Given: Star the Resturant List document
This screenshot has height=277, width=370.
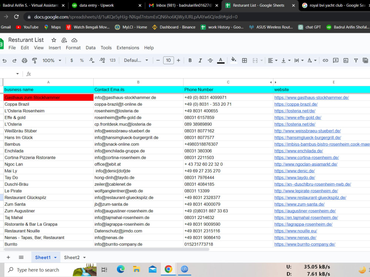Looking at the screenshot, I should (x=54, y=40).
